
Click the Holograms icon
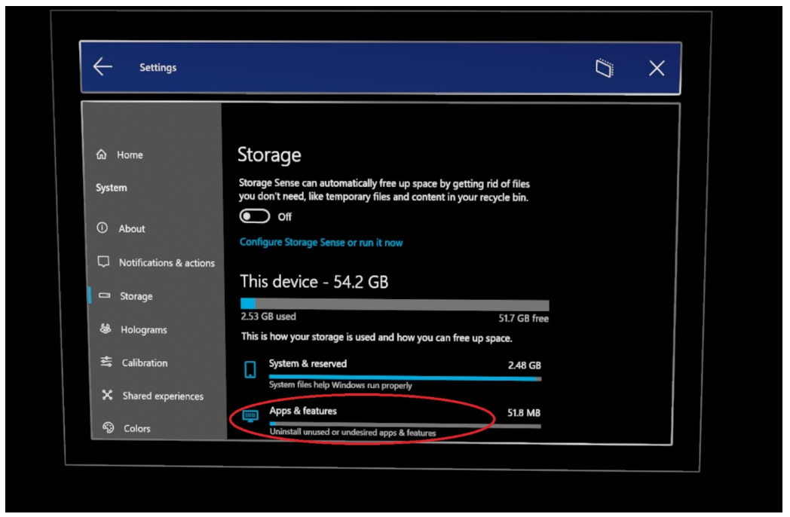pyautogui.click(x=106, y=329)
